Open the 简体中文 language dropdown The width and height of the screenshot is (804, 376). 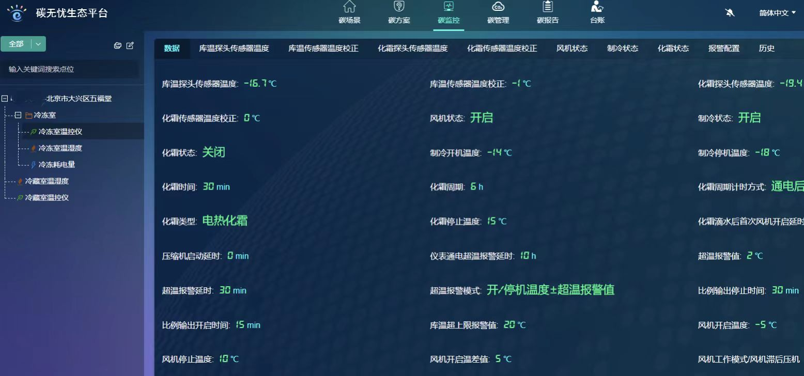[x=777, y=13]
